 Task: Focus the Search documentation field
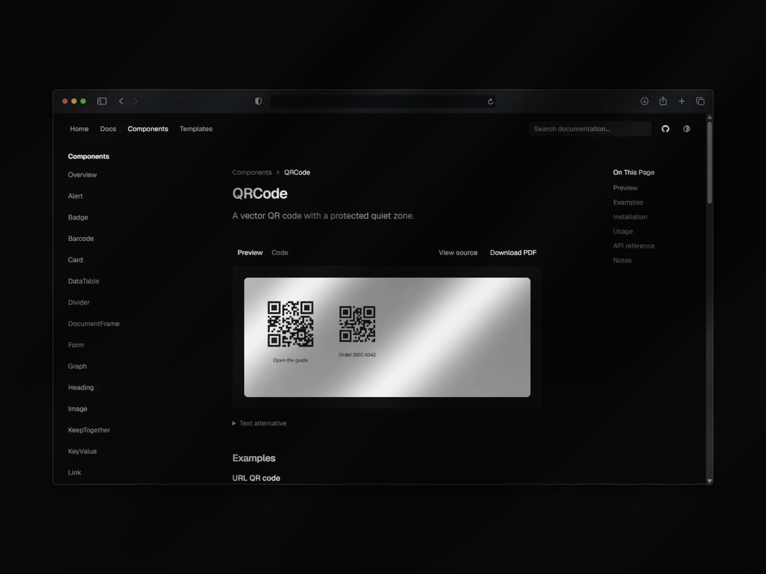coord(590,129)
